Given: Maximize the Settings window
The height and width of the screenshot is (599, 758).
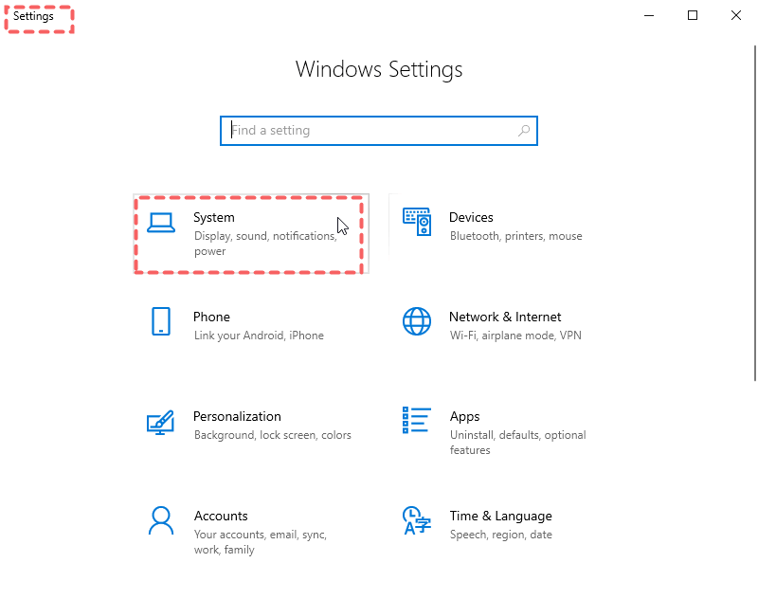Looking at the screenshot, I should coord(693,15).
